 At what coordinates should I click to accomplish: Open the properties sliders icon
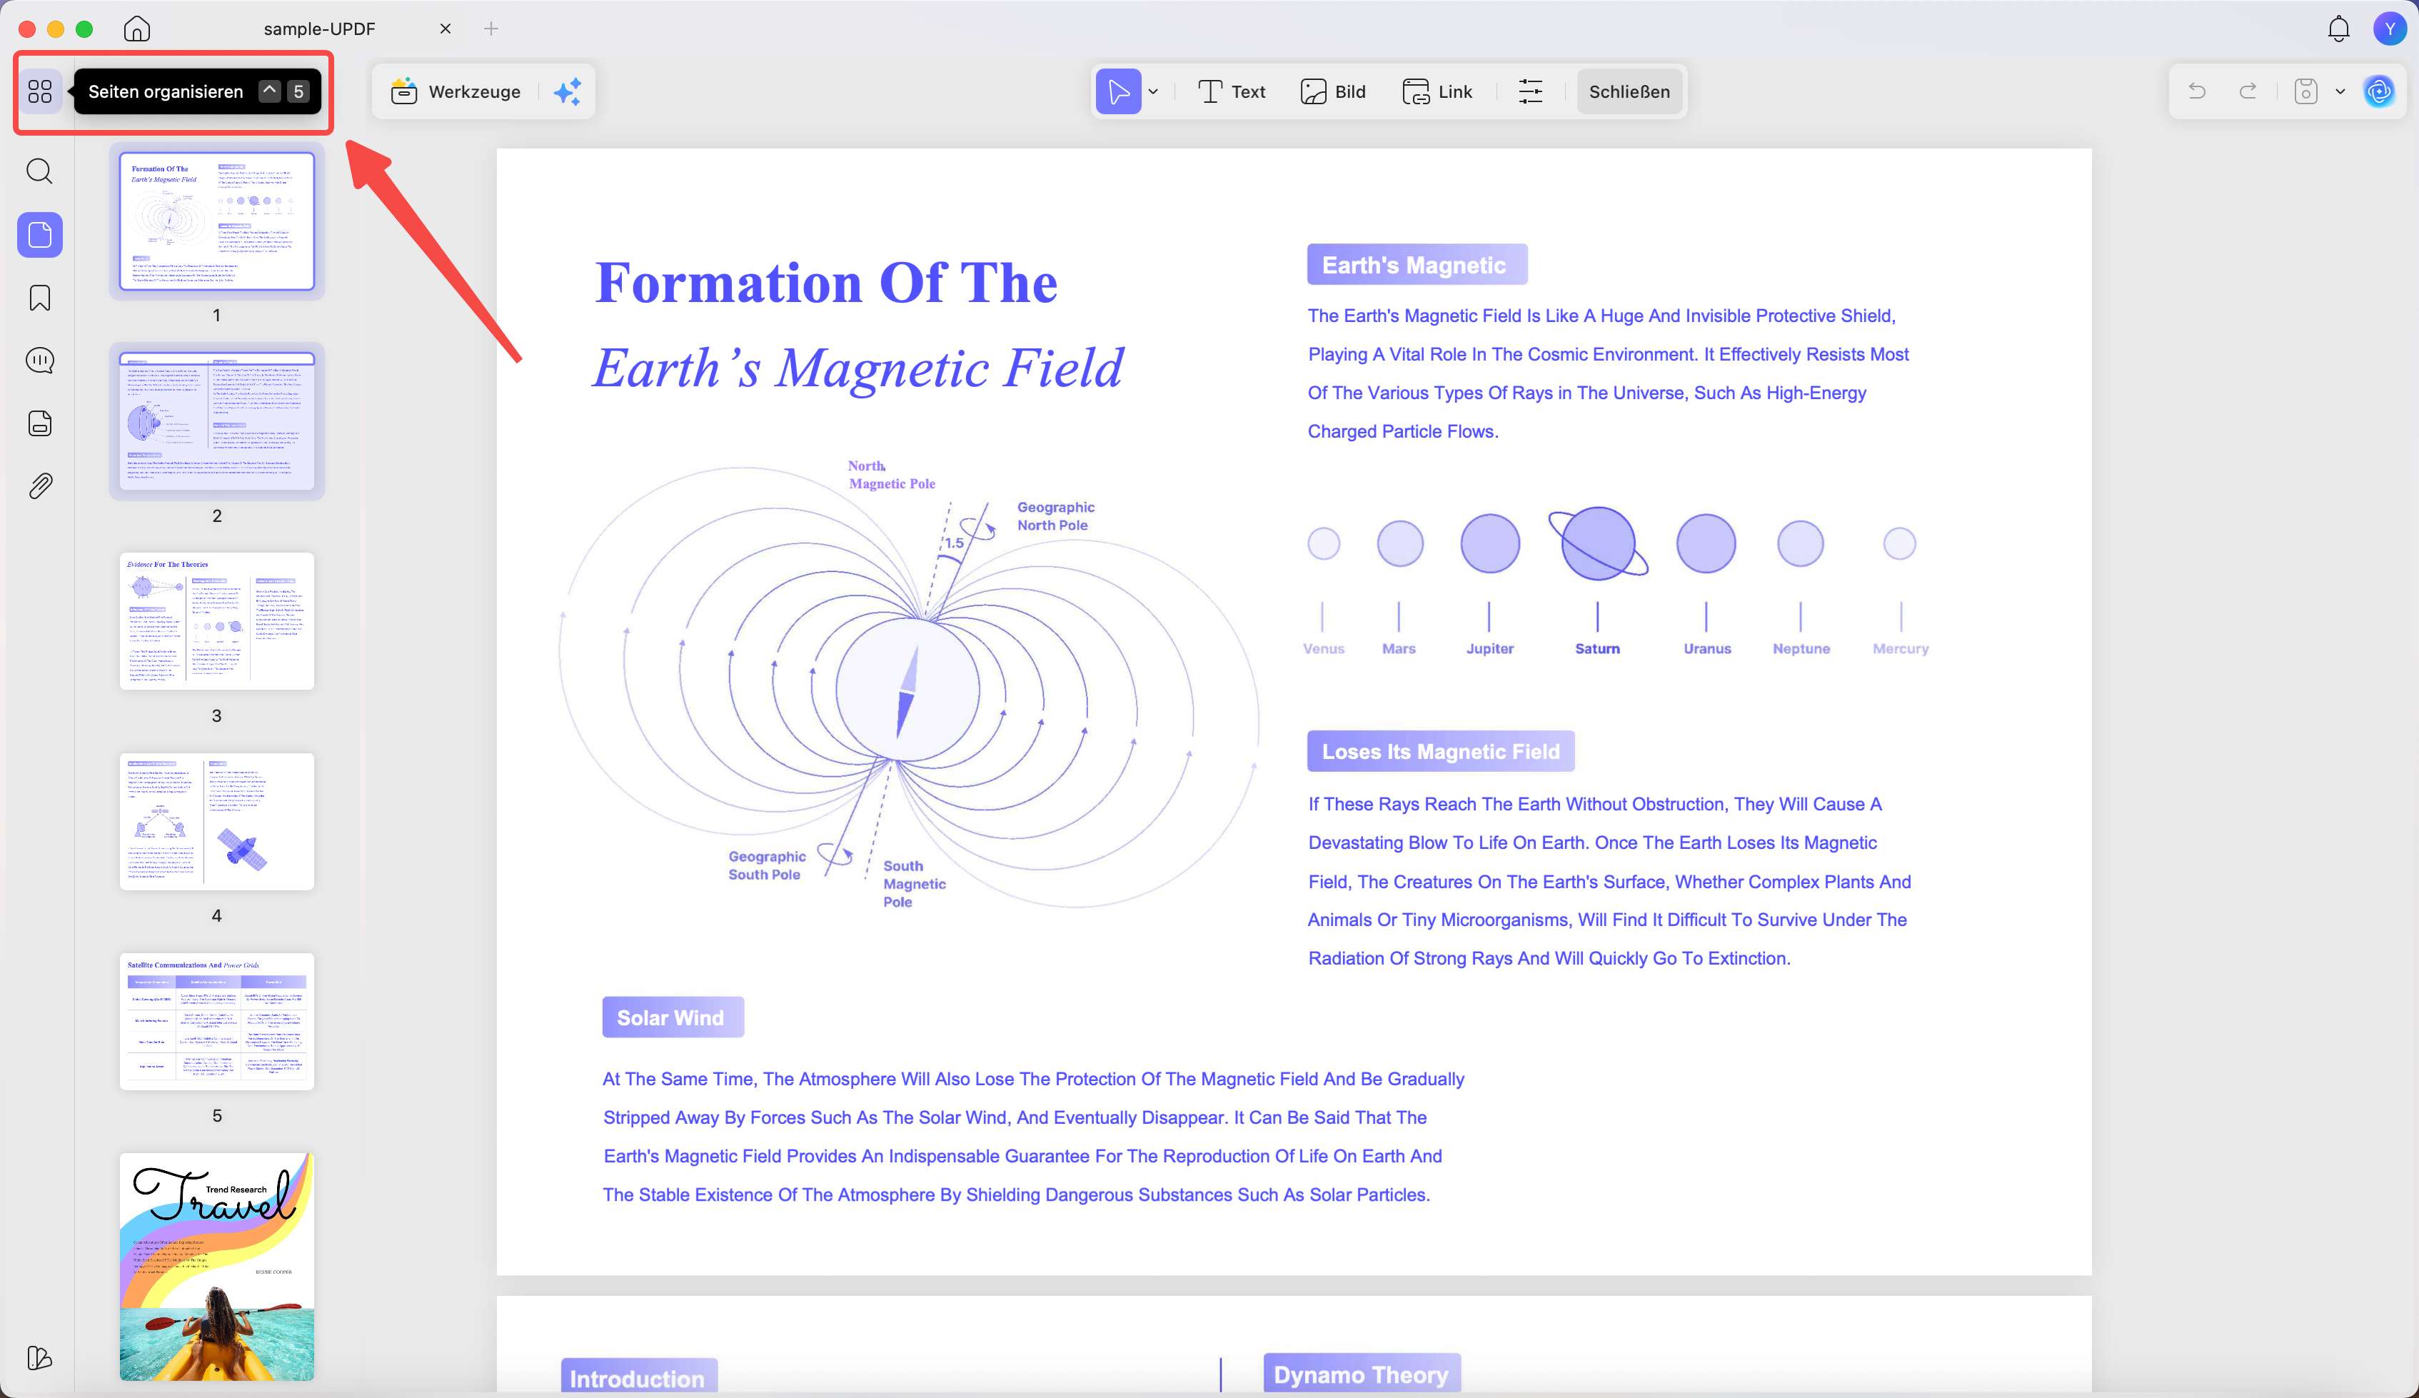pos(1530,91)
